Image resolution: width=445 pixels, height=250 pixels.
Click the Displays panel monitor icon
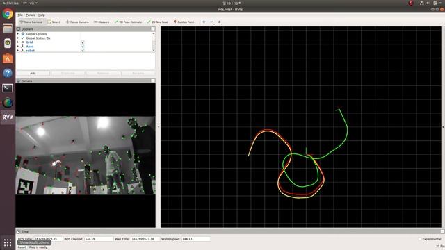19,29
